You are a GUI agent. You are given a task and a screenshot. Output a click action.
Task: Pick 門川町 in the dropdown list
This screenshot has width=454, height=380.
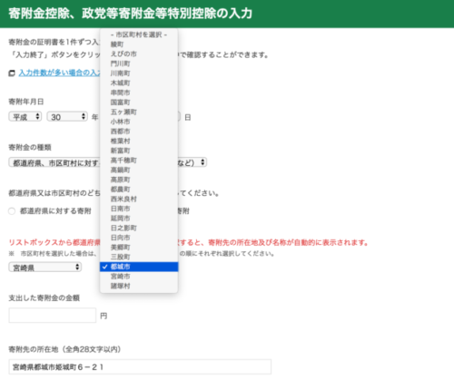pos(139,63)
